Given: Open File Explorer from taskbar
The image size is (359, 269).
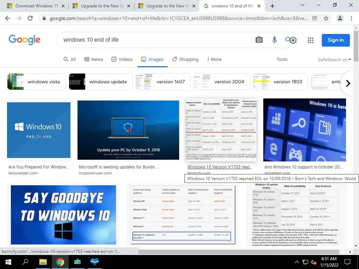Looking at the screenshot, I should point(43,262).
